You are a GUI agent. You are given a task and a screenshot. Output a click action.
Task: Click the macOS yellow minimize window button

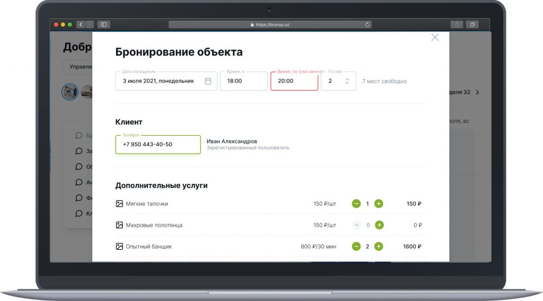[x=63, y=24]
